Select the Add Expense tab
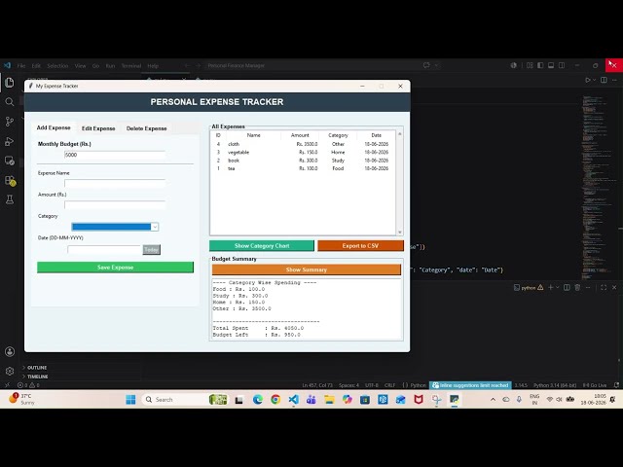The width and height of the screenshot is (623, 467). click(x=54, y=127)
